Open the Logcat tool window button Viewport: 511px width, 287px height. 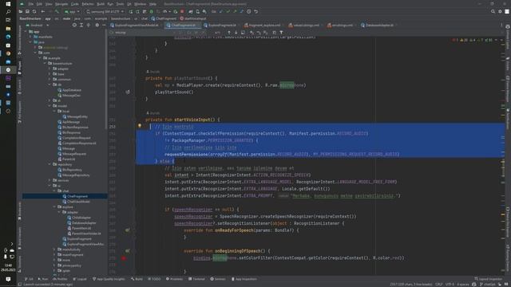pyautogui.click(x=80, y=279)
